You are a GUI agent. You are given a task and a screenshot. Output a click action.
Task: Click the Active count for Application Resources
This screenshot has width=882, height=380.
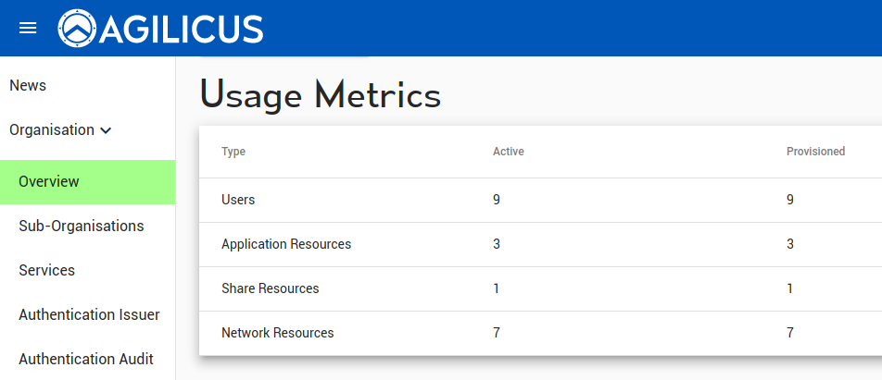point(497,244)
